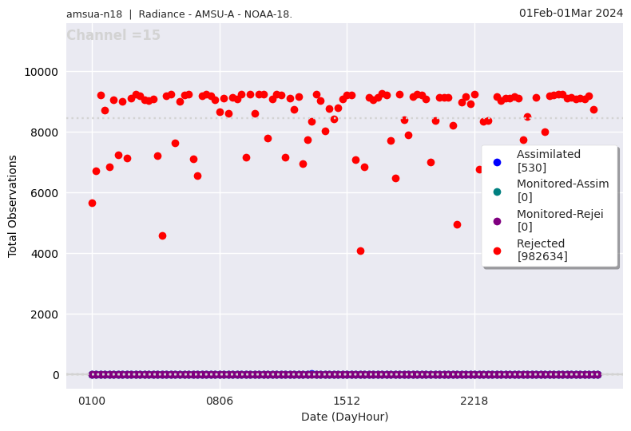The width and height of the screenshot is (631, 431).
Task: Click the red Rejected legend marker
Action: 497,251
